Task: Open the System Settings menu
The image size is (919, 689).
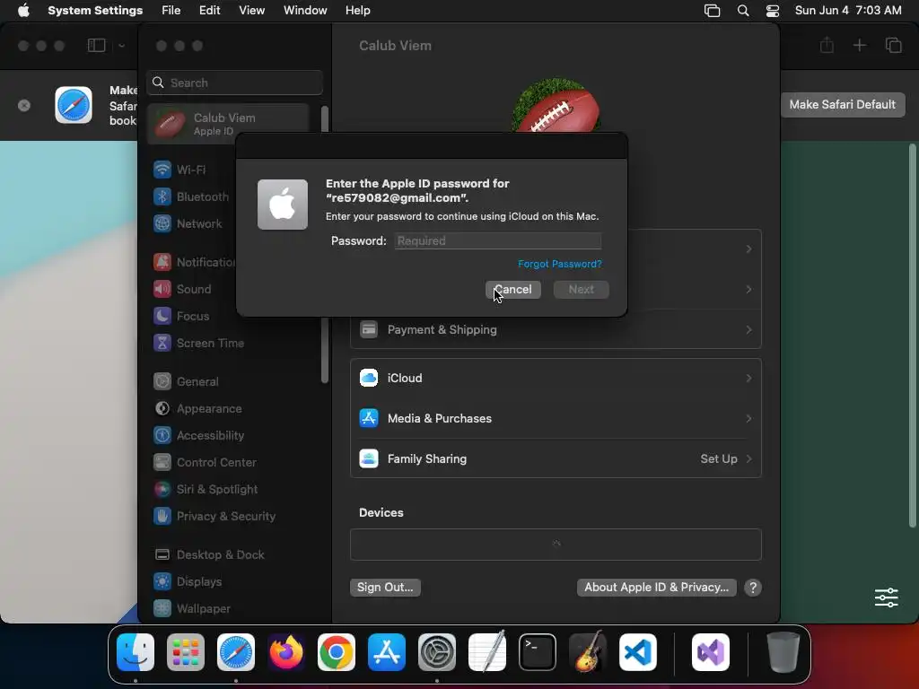Action: pos(95,11)
